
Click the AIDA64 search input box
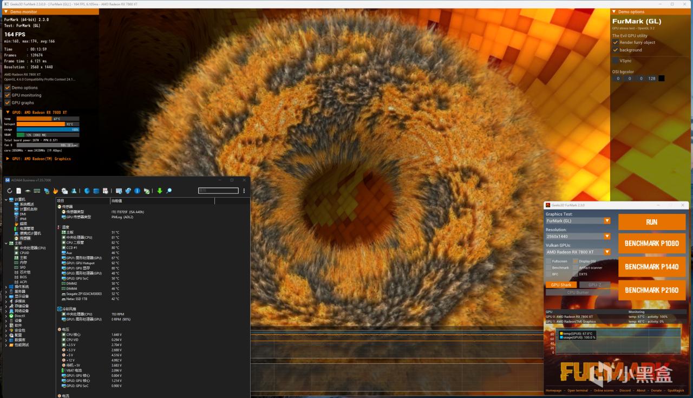pos(218,191)
